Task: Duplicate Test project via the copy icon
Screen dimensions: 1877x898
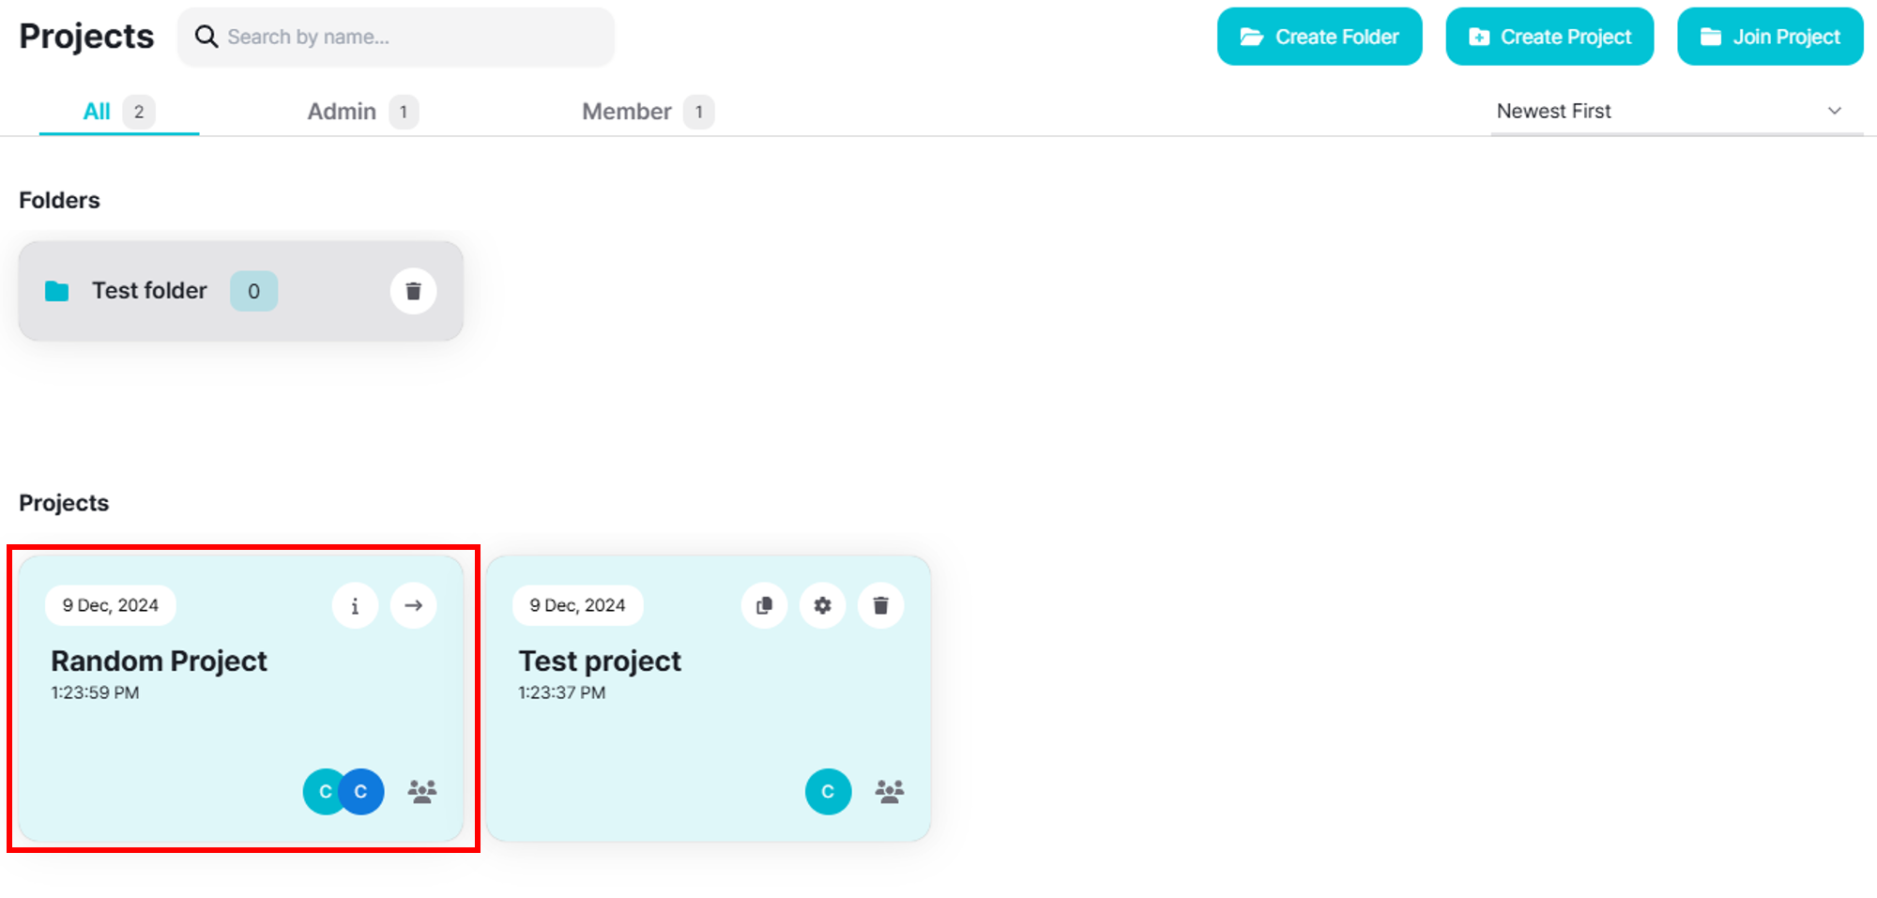Action: [x=764, y=605]
